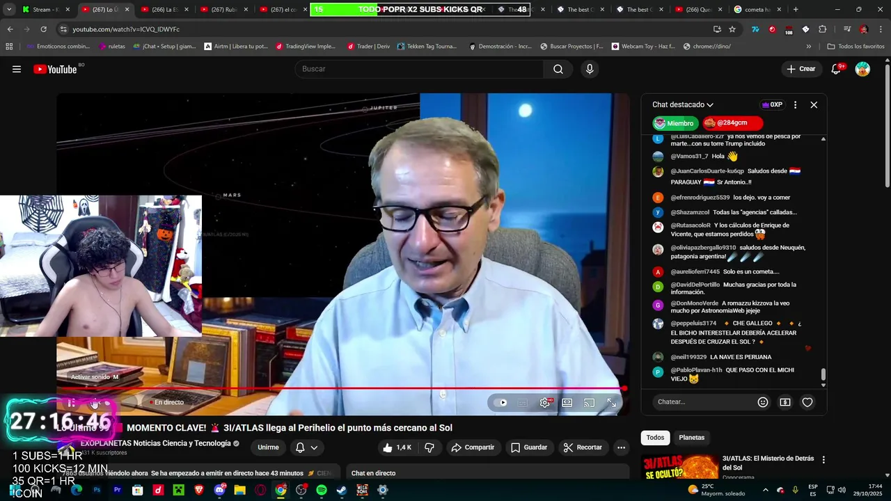Screen dimensions: 891x501
Task: Switch to theater mode view
Action: (567, 402)
